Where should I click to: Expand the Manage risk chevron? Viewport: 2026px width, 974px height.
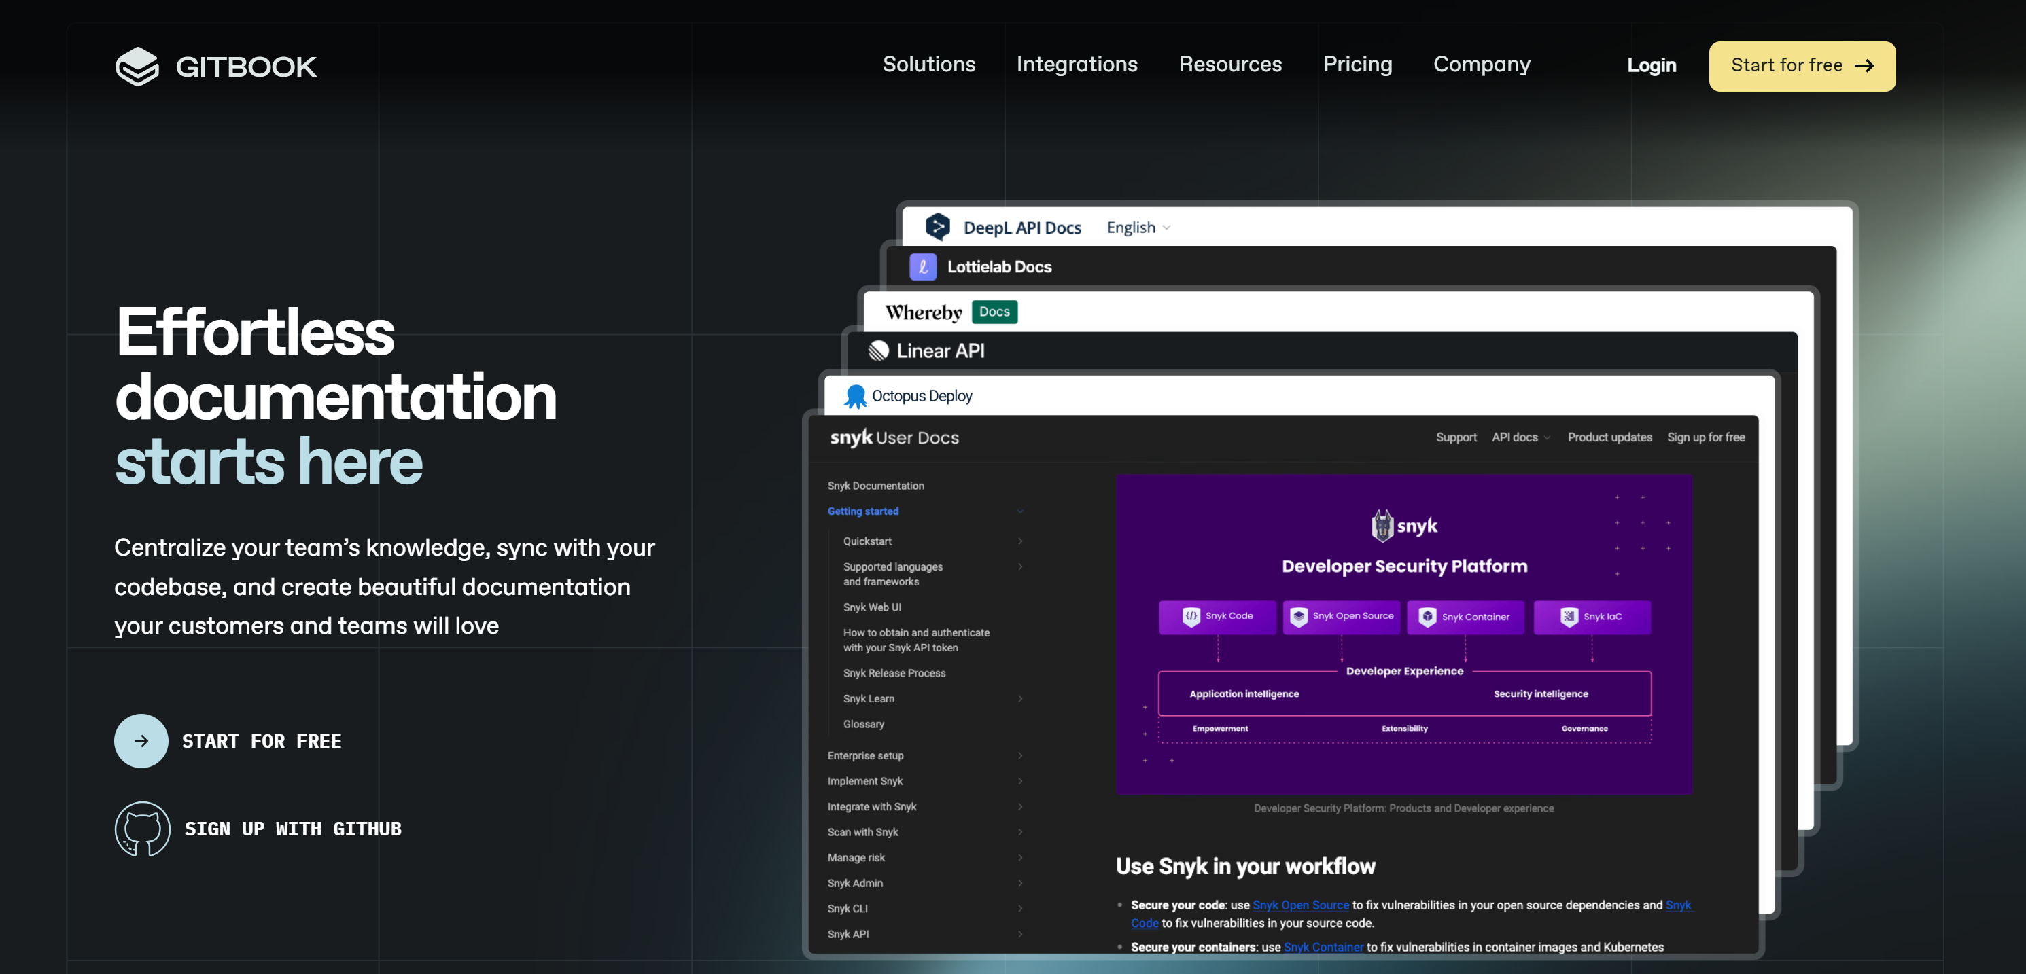point(1020,858)
